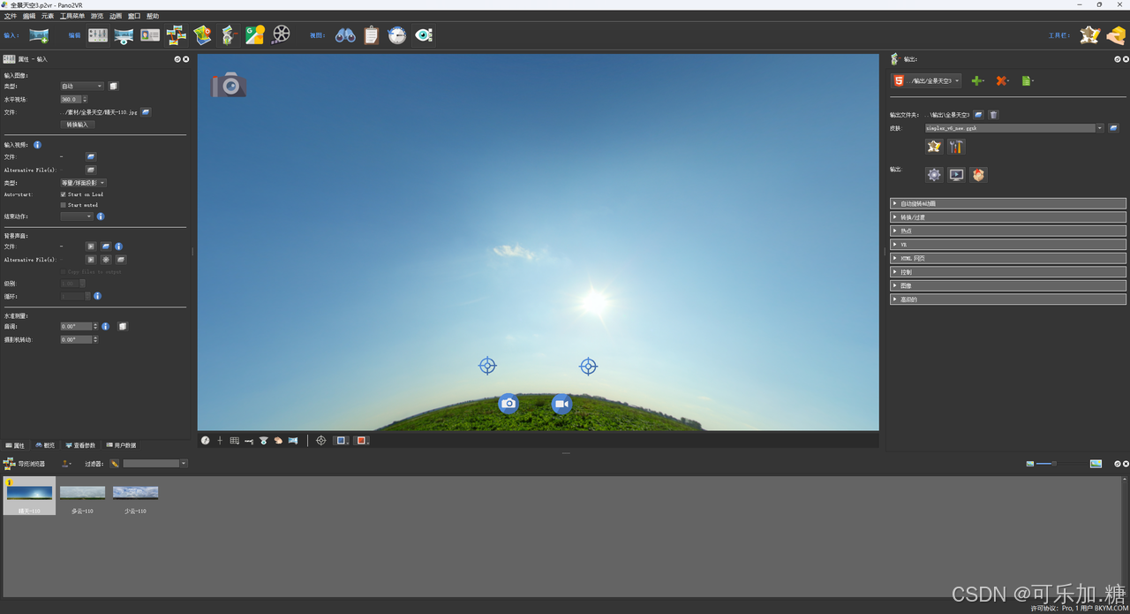This screenshot has width=1130, height=614.
Task: Expand the hotspots section
Action: 1008,231
